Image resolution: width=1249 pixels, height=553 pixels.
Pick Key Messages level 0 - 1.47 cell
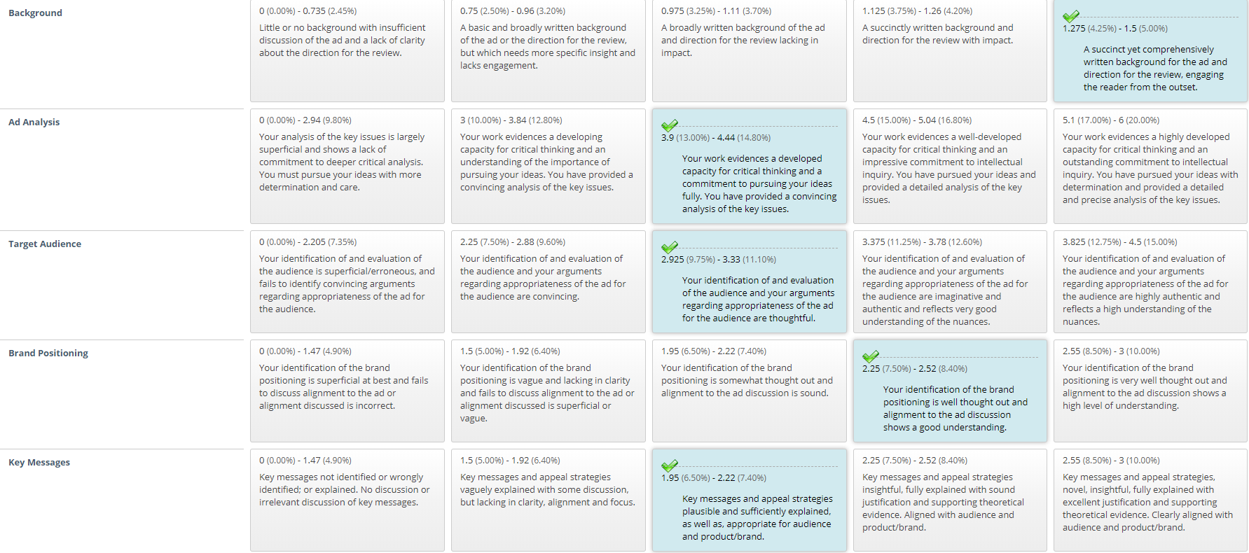pos(347,500)
